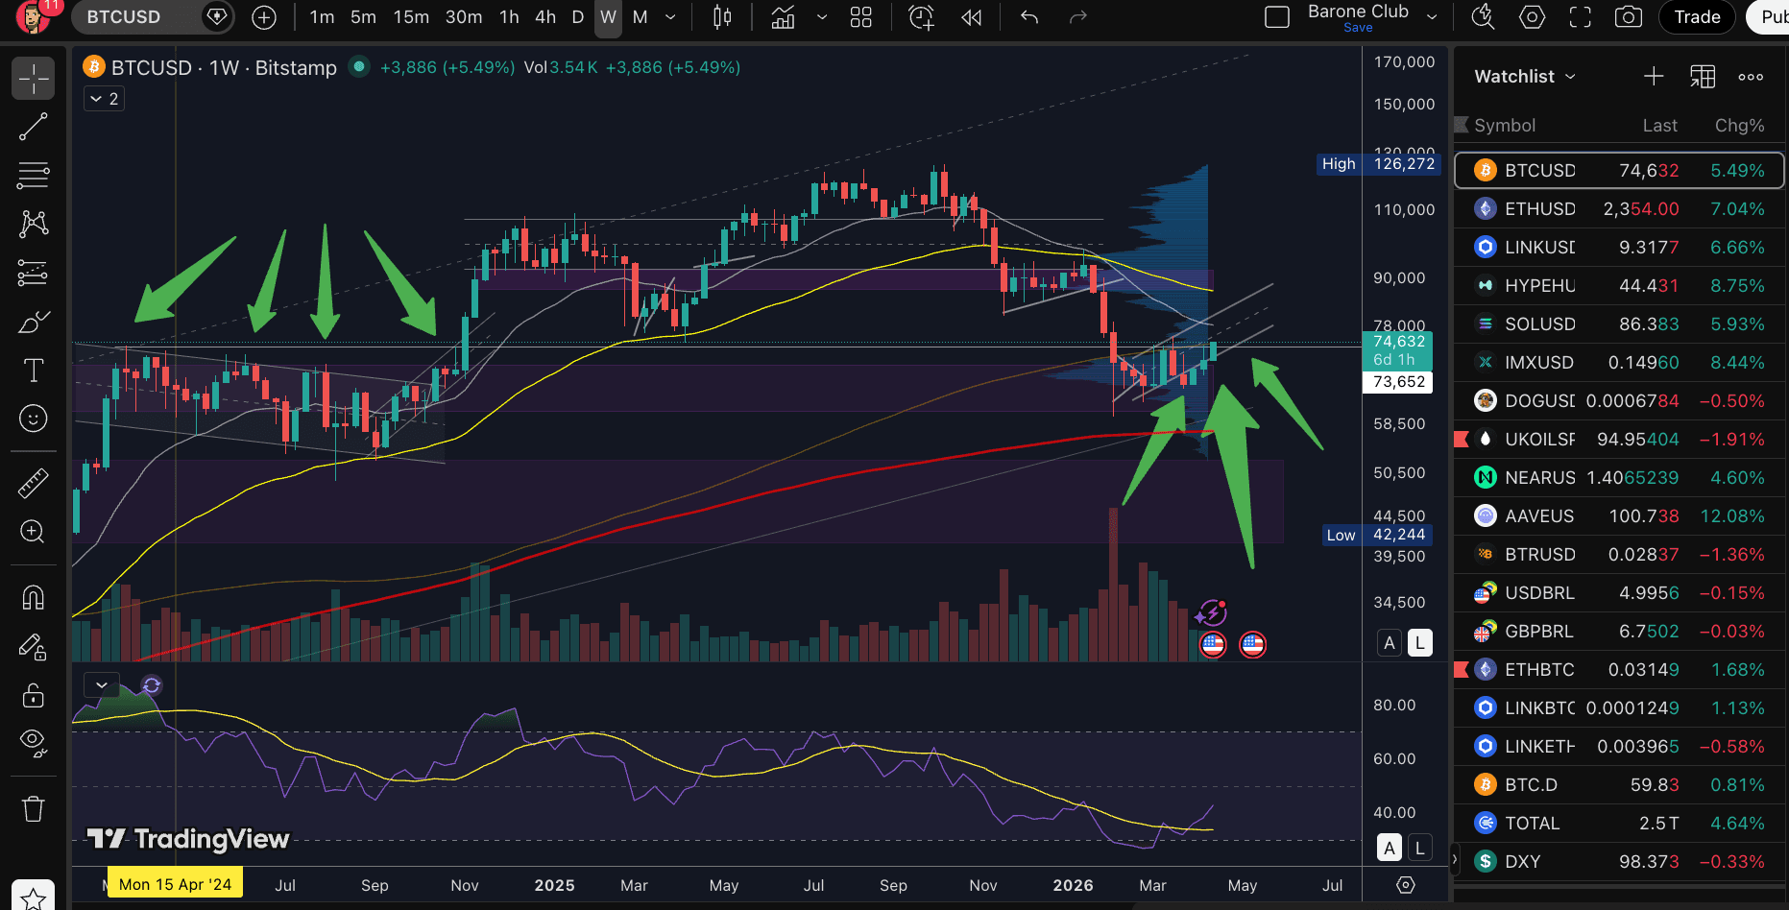Open the emoji drawing tool
1789x910 pixels.
(x=34, y=419)
